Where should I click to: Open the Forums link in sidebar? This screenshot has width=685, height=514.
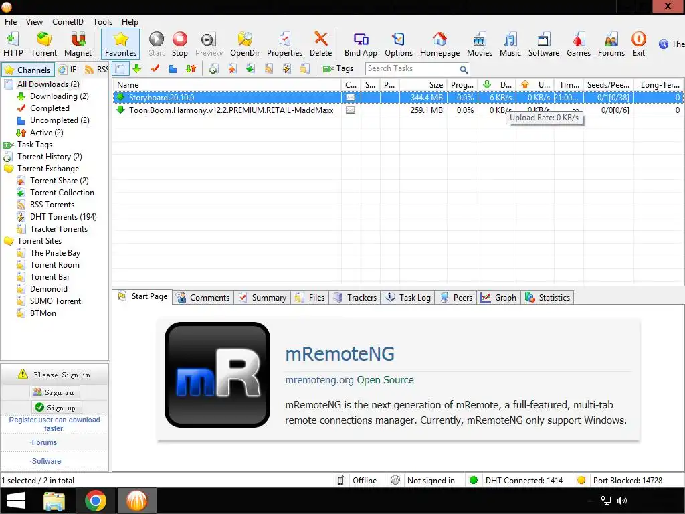point(44,443)
